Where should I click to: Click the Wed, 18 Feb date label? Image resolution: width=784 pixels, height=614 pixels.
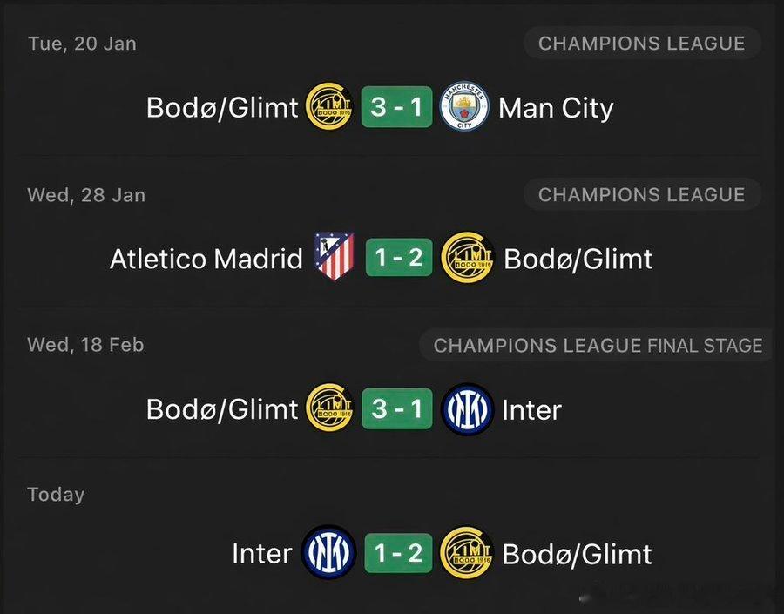(85, 345)
